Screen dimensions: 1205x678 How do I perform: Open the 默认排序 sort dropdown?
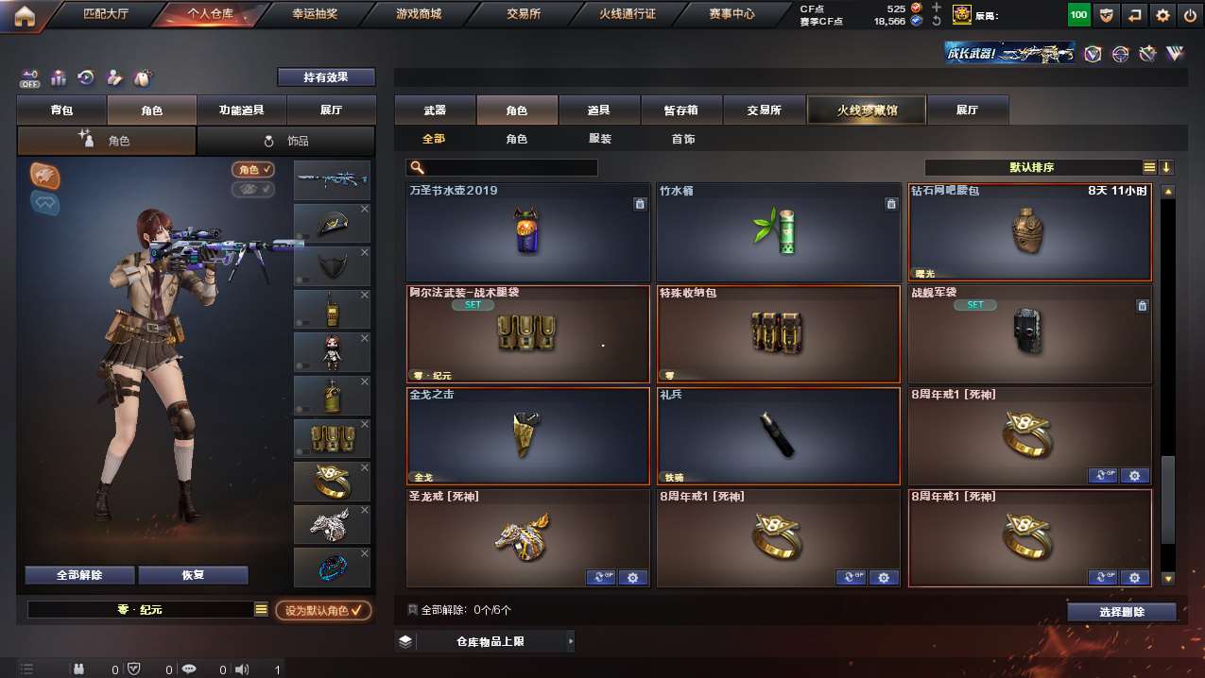1032,167
